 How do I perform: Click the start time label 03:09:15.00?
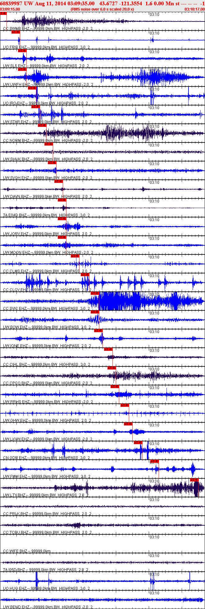[10, 9]
